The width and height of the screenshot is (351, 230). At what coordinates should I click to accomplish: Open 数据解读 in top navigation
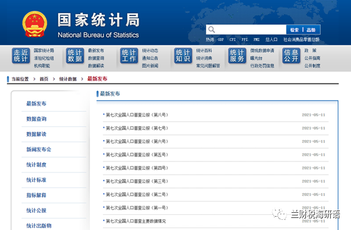click(x=96, y=66)
